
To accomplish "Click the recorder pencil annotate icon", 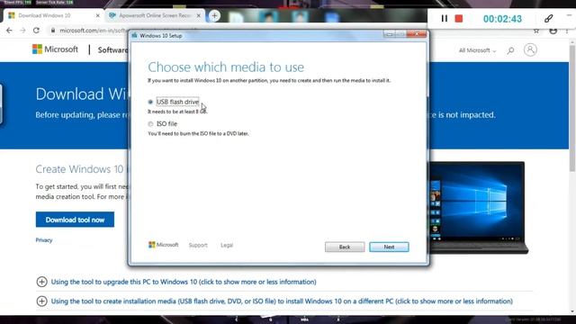I will (x=548, y=18).
